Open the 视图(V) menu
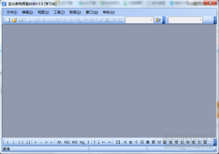 click(43, 12)
